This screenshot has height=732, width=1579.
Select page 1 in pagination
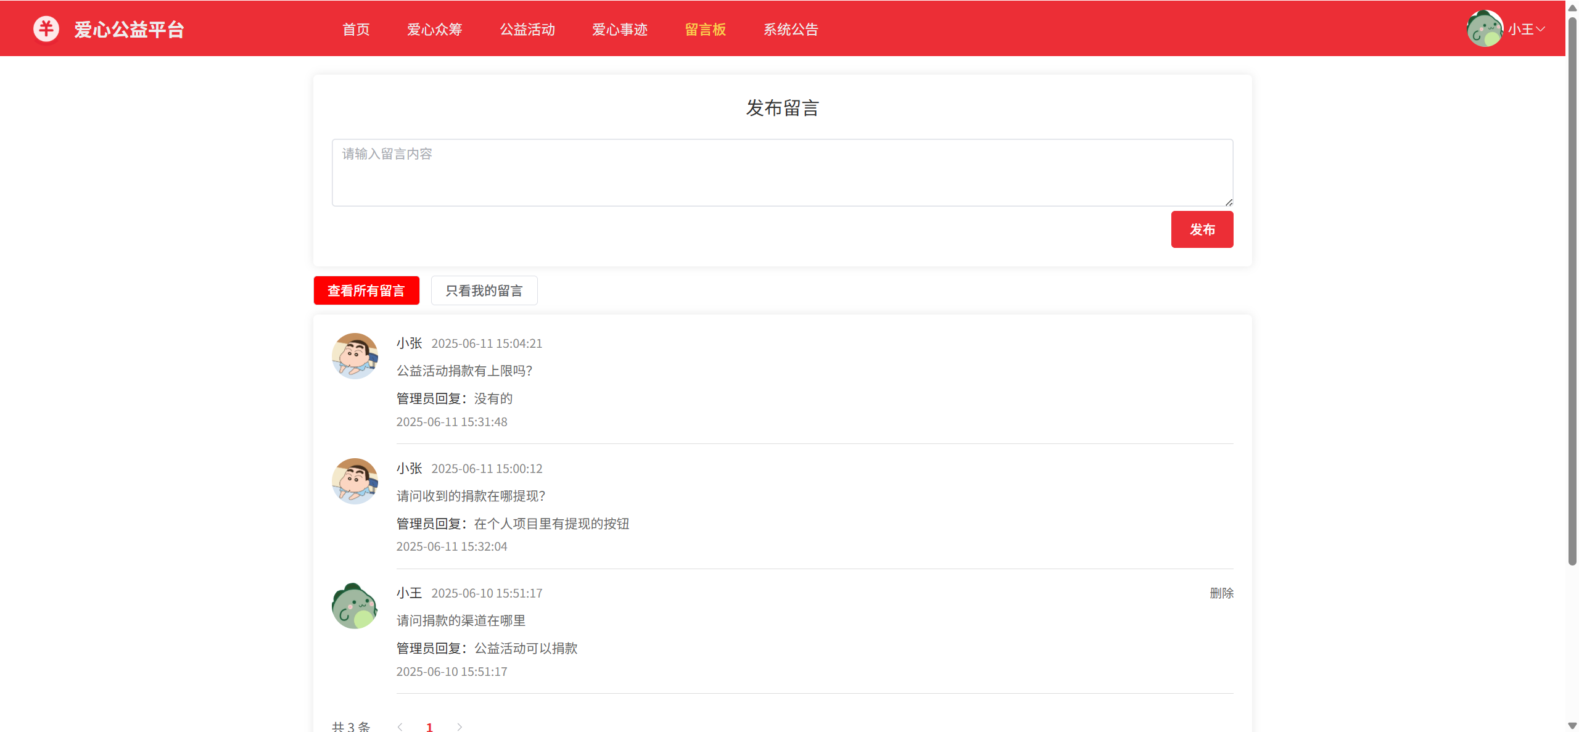430,726
